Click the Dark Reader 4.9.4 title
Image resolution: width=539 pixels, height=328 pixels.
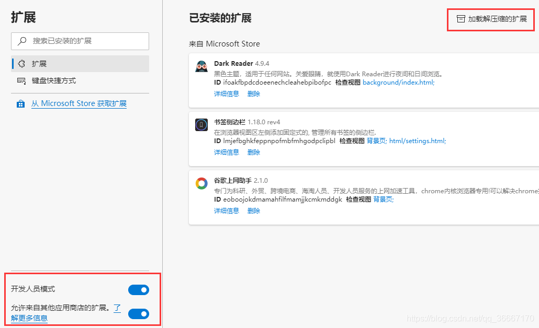pos(242,64)
